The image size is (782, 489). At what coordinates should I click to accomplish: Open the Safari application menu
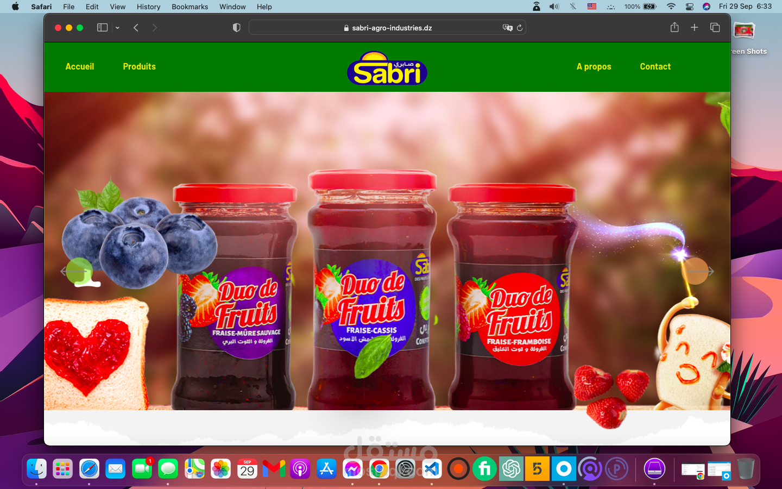(x=41, y=7)
